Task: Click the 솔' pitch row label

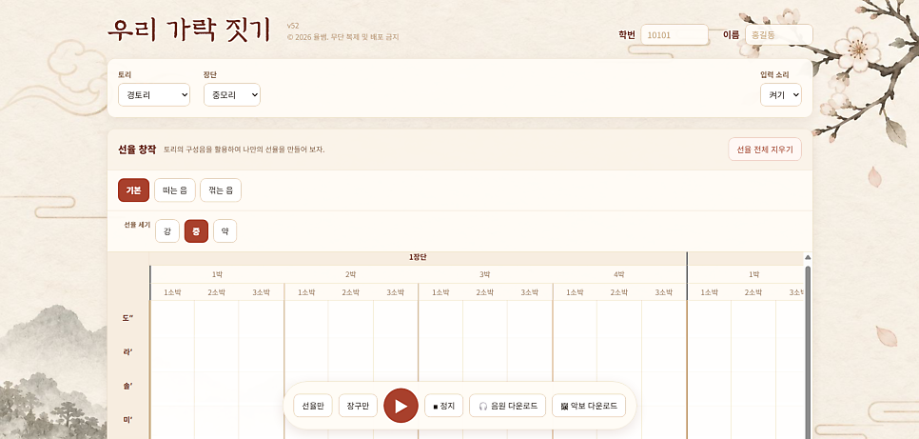Action: point(127,386)
